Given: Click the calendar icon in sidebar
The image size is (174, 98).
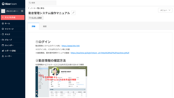Looking at the screenshot, I should pyautogui.click(x=3, y=45).
